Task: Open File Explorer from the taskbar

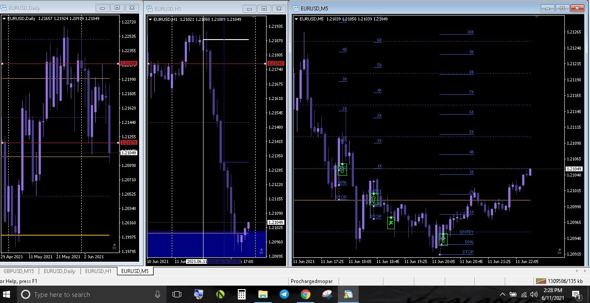Action: (263, 294)
